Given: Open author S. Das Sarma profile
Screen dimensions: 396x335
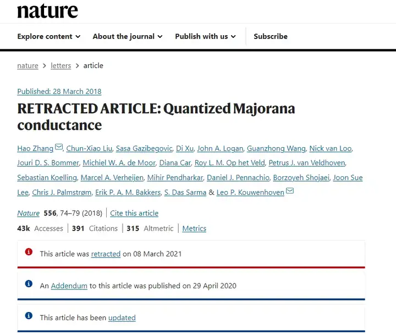Looking at the screenshot, I should [185, 192].
